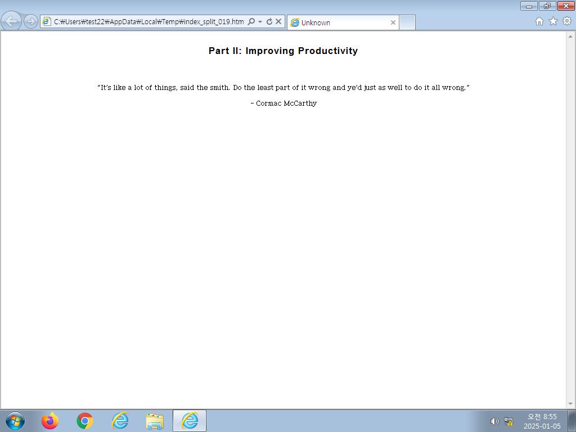Go forward with the Forward arrow button
This screenshot has width=576, height=432.
tap(31, 21)
